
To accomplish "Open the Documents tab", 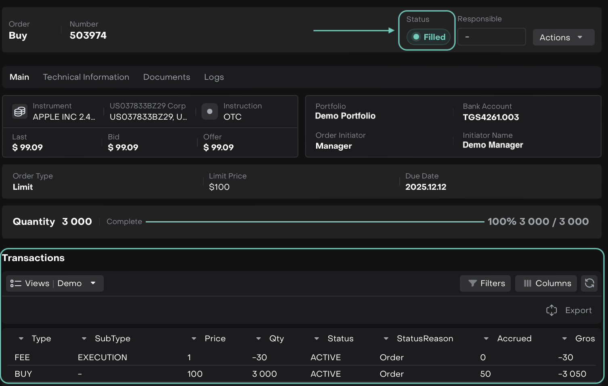I will point(166,77).
